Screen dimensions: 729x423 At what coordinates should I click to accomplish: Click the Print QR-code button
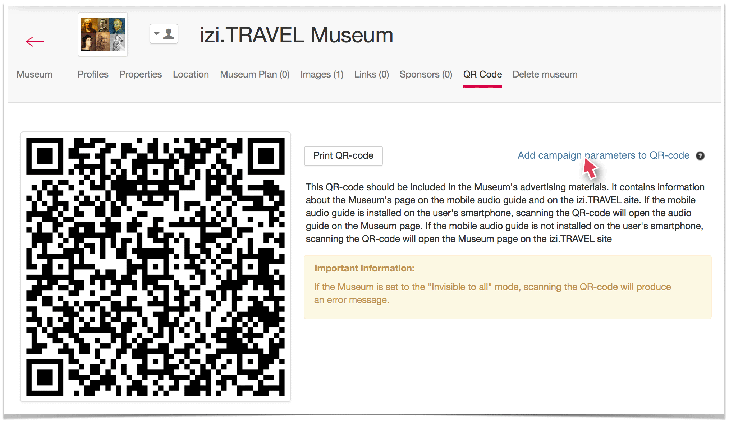[x=343, y=155]
